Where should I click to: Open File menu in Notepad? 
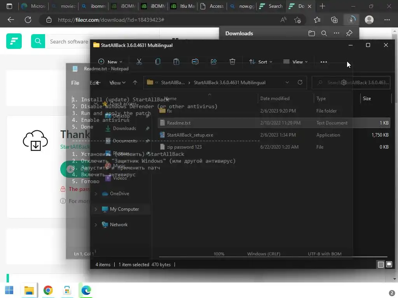coord(75,83)
